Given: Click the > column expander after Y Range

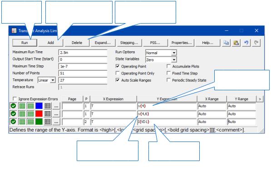Looking at the screenshot, I should pos(260,99).
